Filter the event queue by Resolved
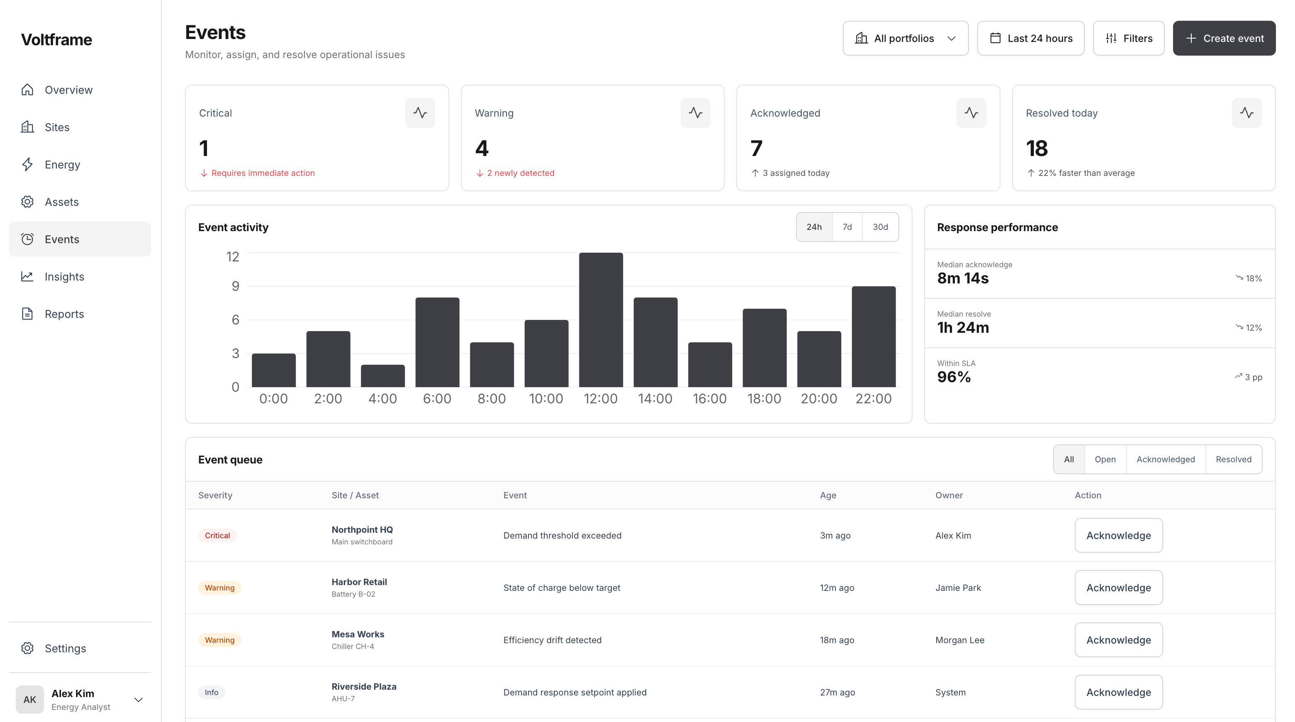Viewport: 1295px width, 722px height. click(1233, 459)
